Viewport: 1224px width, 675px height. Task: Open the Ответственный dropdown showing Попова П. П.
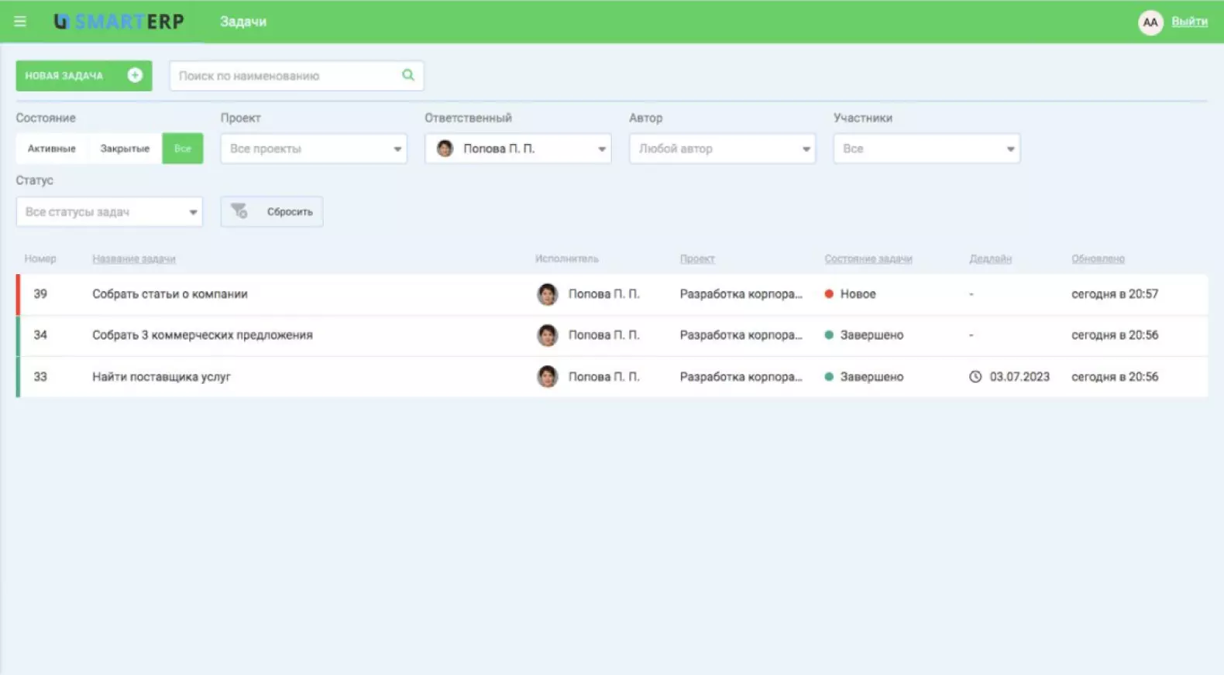[x=517, y=149]
